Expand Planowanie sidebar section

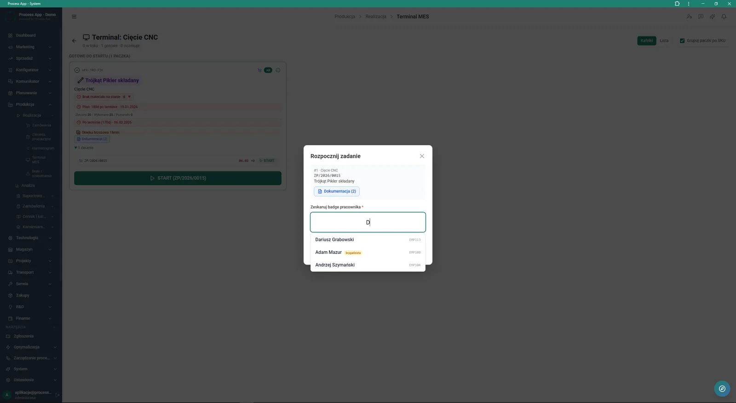click(x=30, y=93)
